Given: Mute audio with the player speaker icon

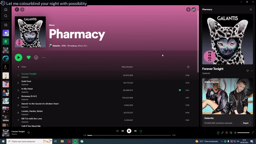Looking at the screenshot, I should tap(235, 133).
